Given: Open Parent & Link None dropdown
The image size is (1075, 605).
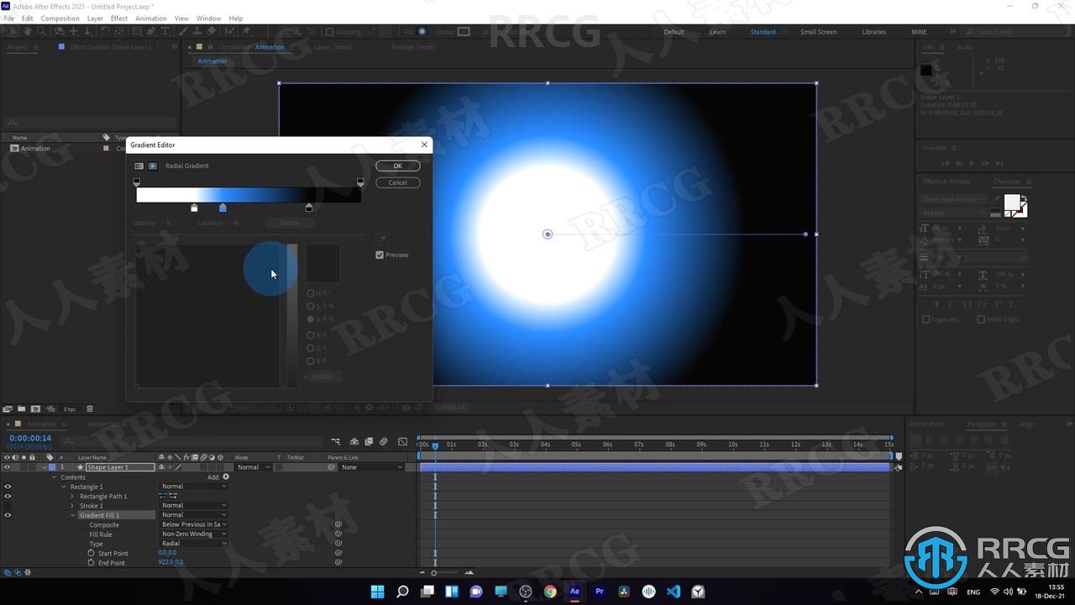Looking at the screenshot, I should tap(372, 467).
